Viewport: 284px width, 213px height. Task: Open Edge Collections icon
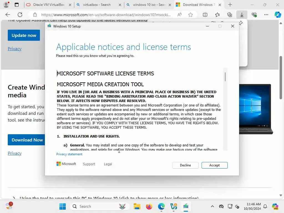229,15
